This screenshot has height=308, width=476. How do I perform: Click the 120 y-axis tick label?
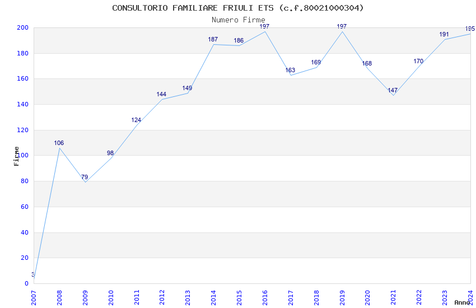[22, 130]
